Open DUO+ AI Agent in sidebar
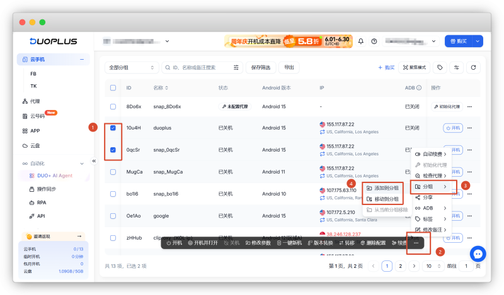Viewport: 504px width, 295px height. tap(54, 175)
